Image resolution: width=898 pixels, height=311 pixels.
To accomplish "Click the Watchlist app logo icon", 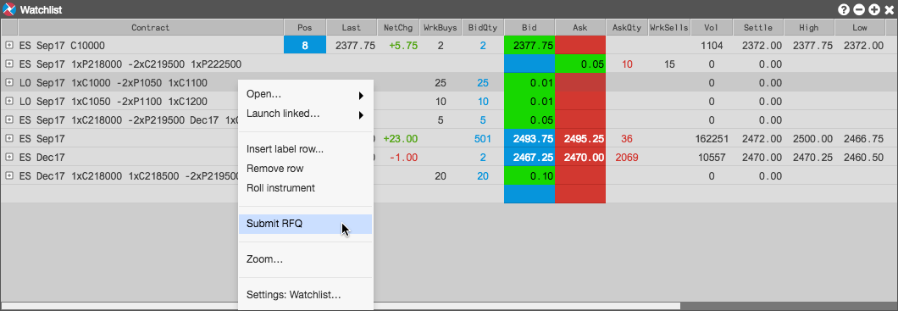I will point(9,9).
